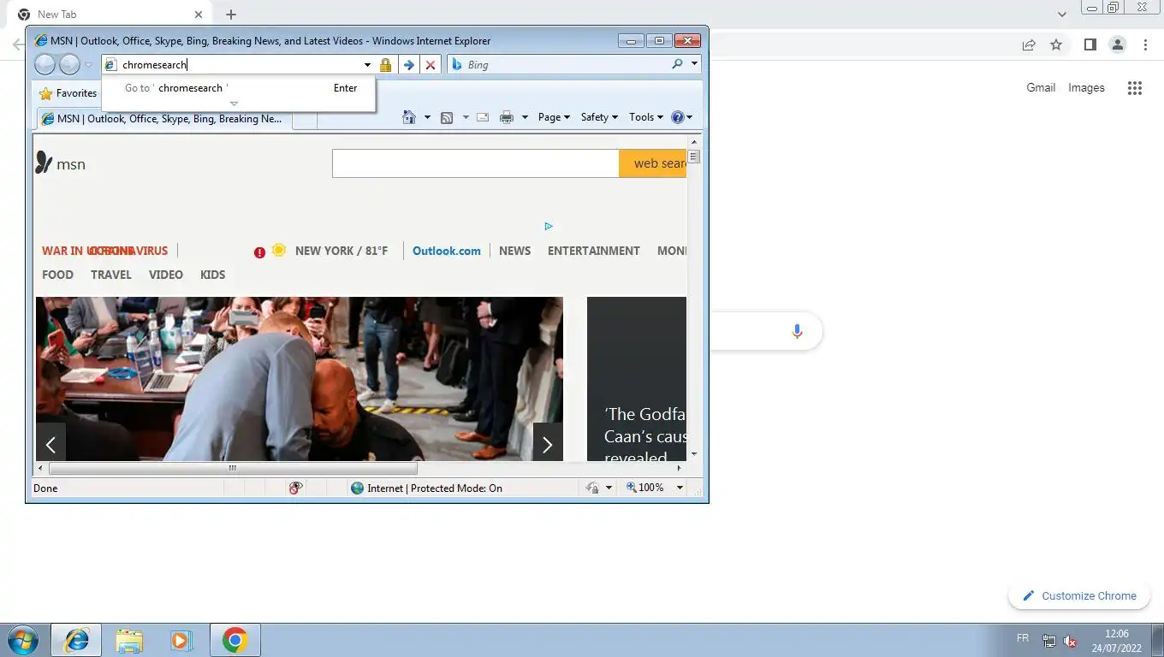The height and width of the screenshot is (657, 1164).
Task: Select 'Go to chromesearch' suggestion
Action: click(x=239, y=88)
